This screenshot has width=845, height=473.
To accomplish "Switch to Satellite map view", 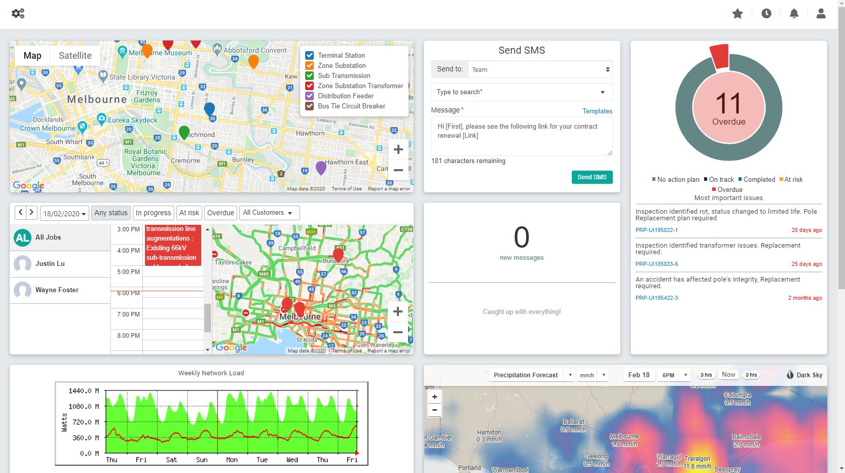I will click(75, 56).
